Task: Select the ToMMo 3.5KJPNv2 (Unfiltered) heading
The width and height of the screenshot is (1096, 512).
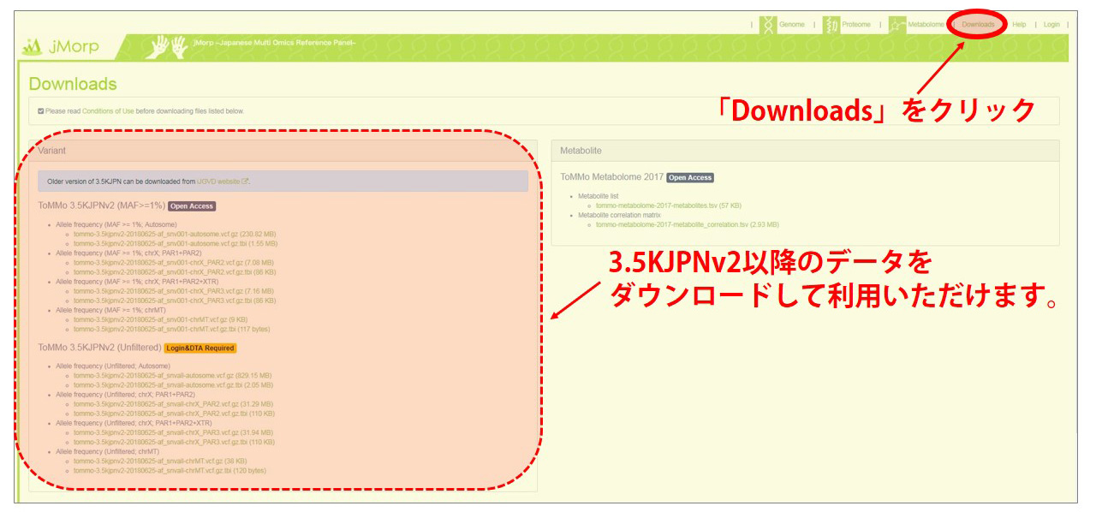Action: point(100,348)
